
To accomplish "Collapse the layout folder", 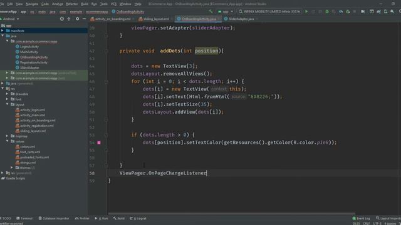I will (x=7, y=104).
